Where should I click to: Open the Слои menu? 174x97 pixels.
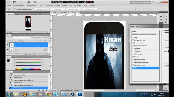[41, 6]
